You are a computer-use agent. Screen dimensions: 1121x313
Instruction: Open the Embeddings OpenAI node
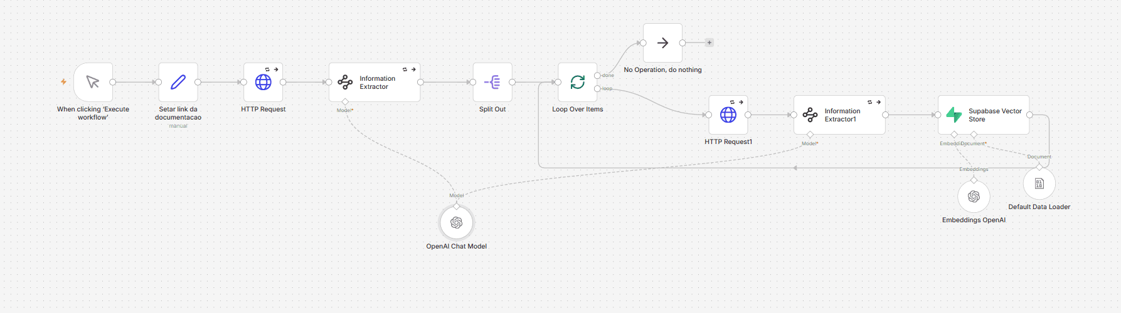[974, 197]
